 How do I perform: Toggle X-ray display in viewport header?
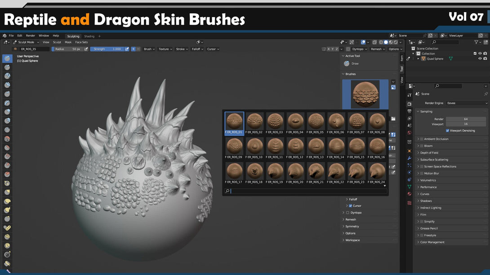(374, 42)
